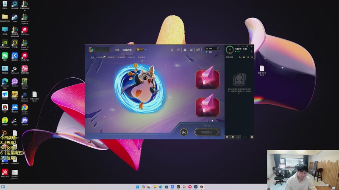339x190 pixels.
Task: Click the gold plus button beside 150
Action: 218,49
